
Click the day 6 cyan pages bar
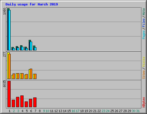31,46
